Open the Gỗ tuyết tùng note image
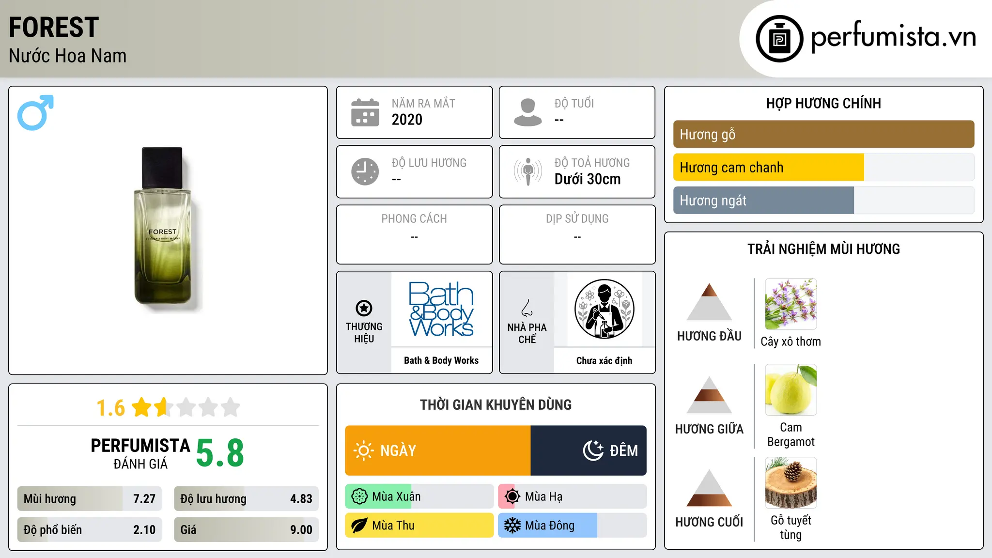 (790, 483)
